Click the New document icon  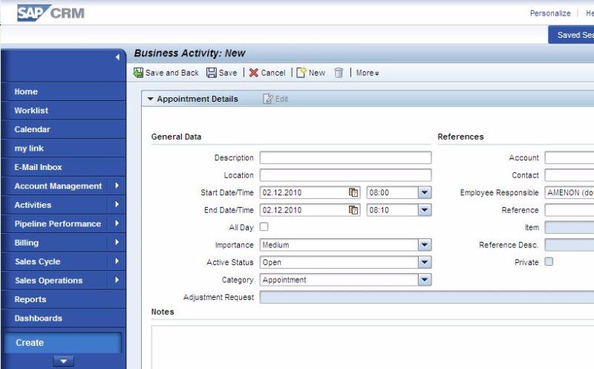[301, 73]
